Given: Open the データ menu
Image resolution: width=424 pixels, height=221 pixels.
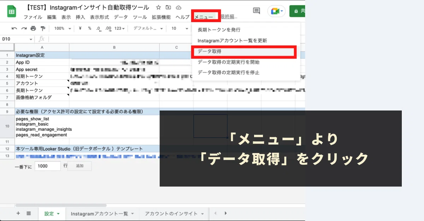Looking at the screenshot, I should [121, 17].
